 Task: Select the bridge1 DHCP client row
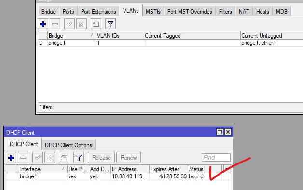(118, 176)
